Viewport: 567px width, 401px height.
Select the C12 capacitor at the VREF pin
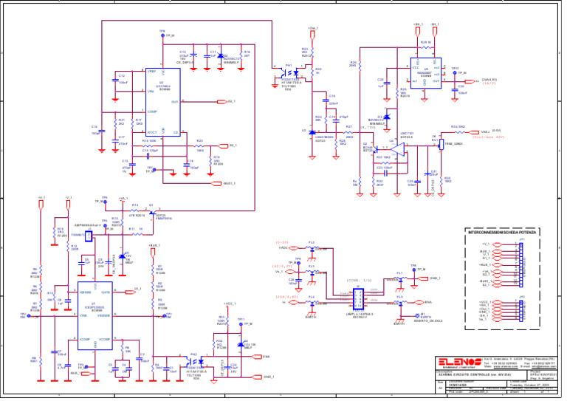(x=115, y=82)
